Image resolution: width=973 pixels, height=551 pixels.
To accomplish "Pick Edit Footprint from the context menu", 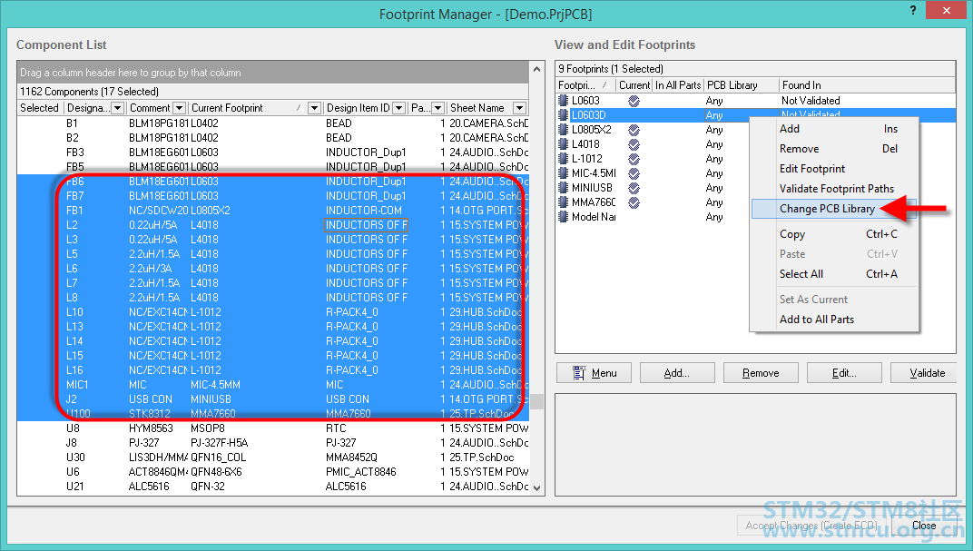I will point(811,169).
